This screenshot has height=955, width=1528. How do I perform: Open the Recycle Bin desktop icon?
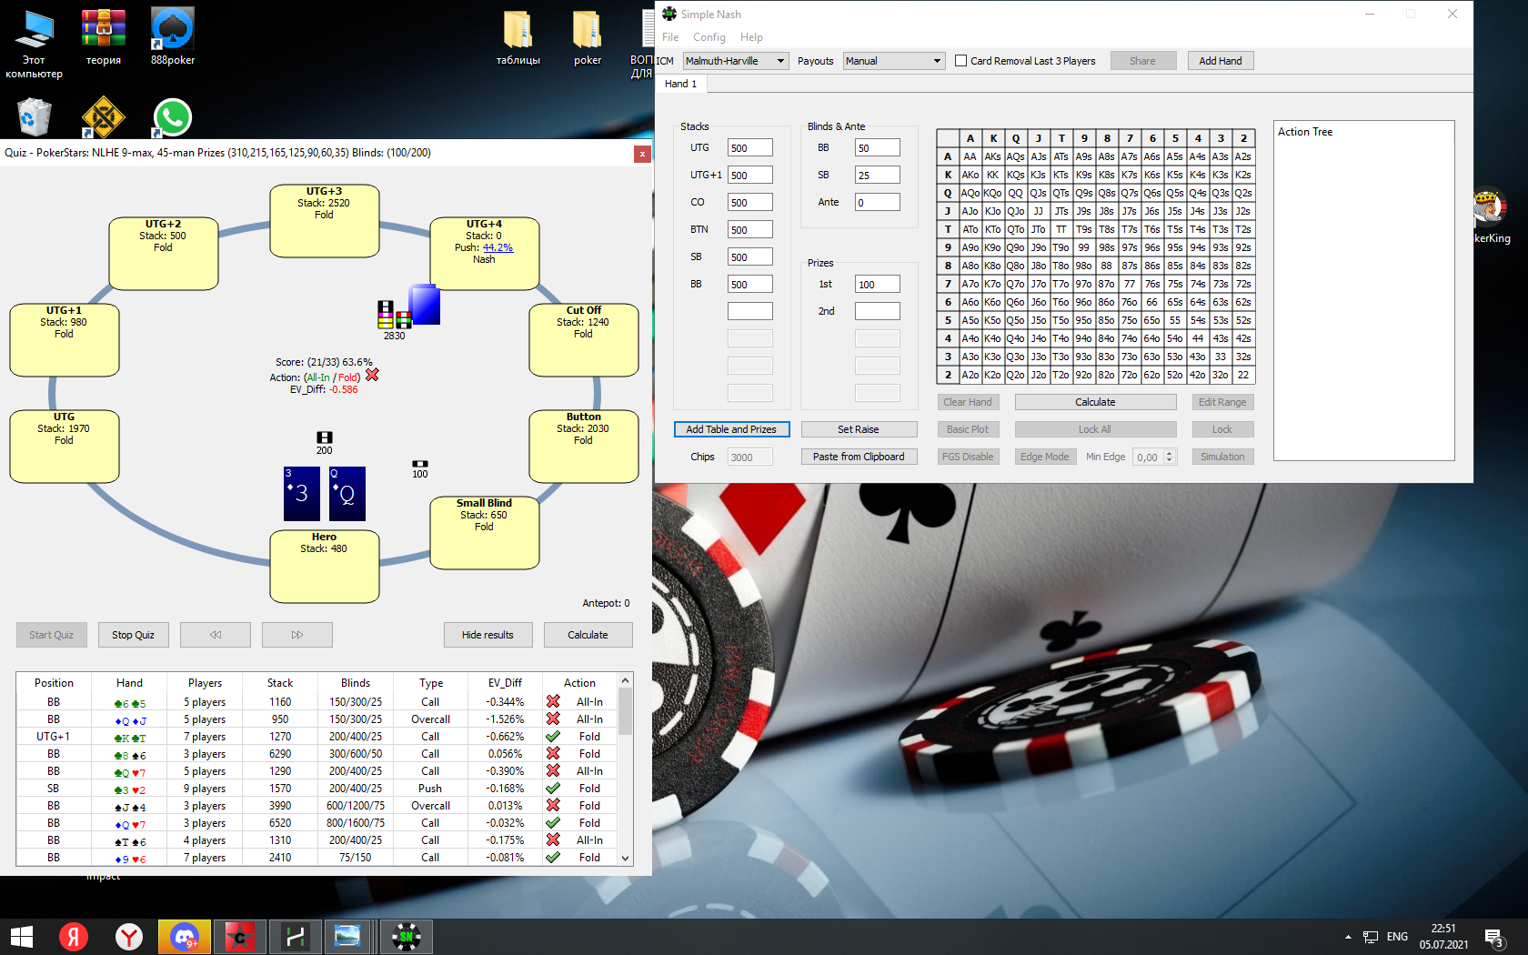coord(34,116)
